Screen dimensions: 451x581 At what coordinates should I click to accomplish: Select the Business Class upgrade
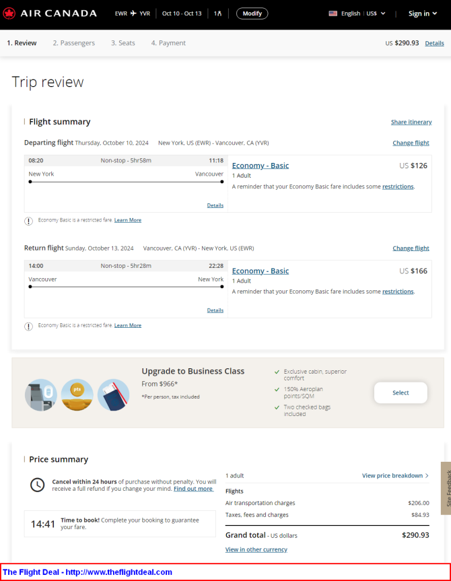[x=401, y=392]
